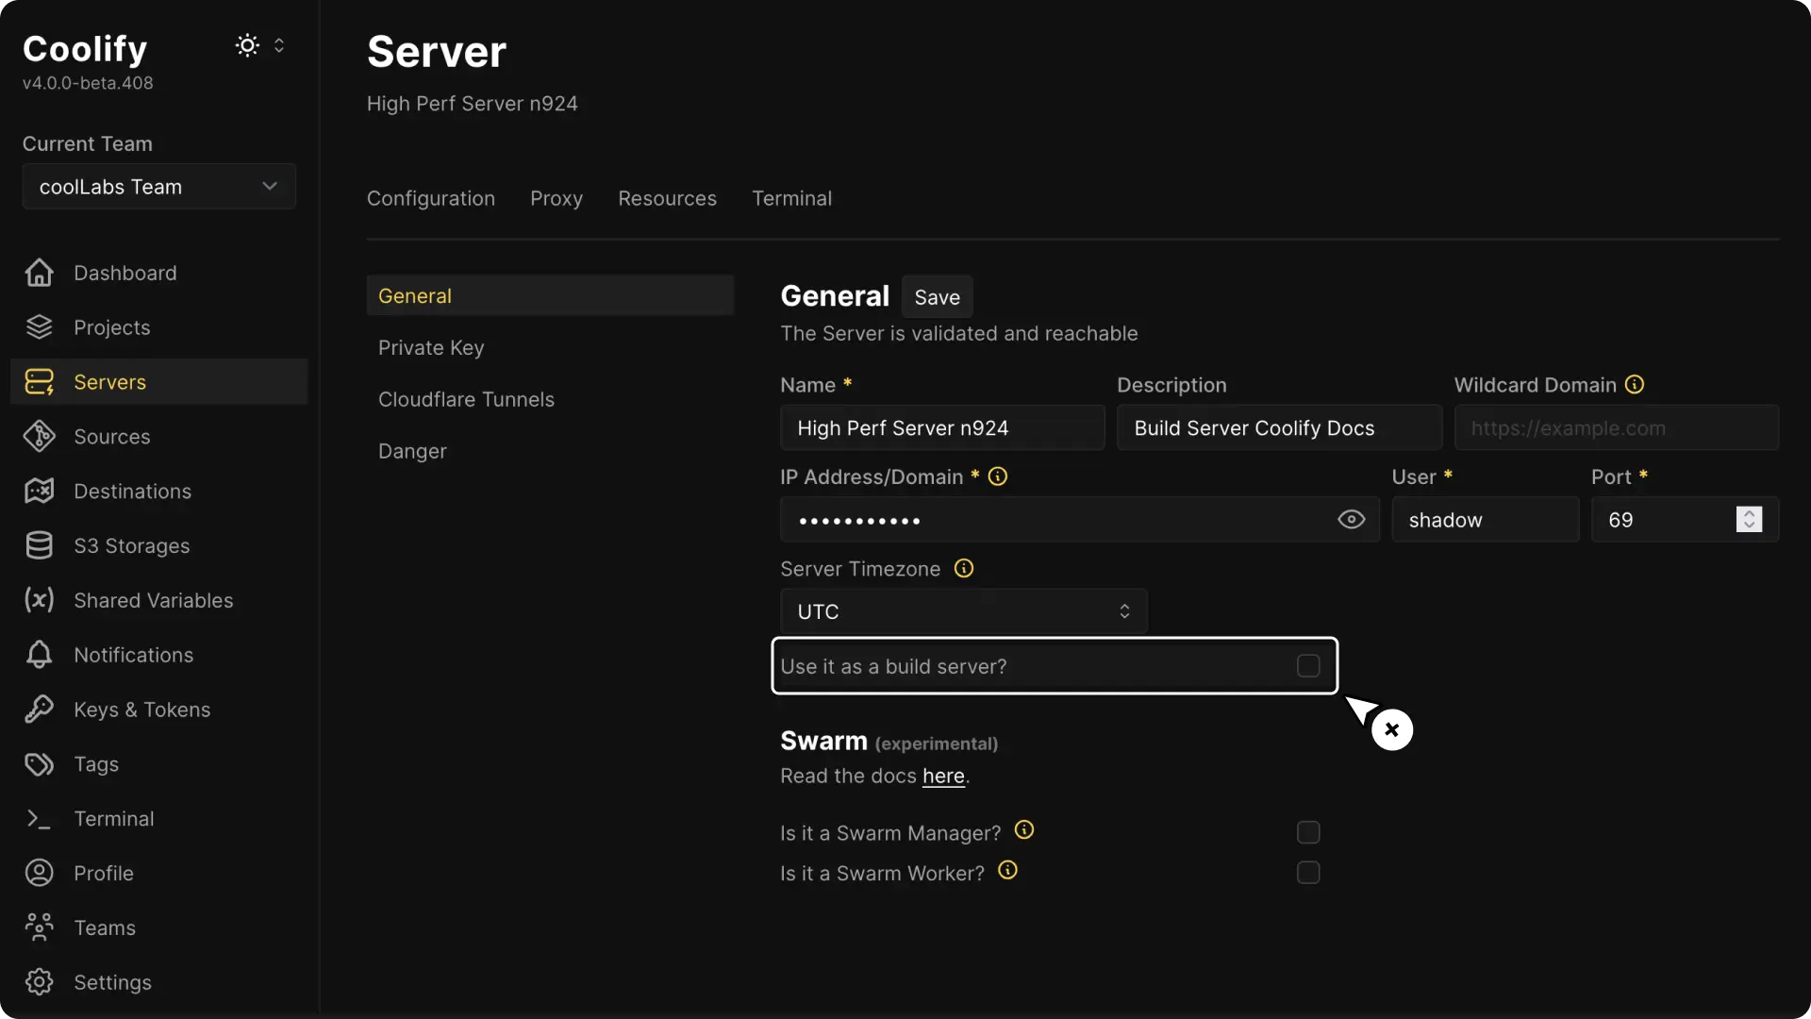Open Notifications bell icon

click(38, 655)
